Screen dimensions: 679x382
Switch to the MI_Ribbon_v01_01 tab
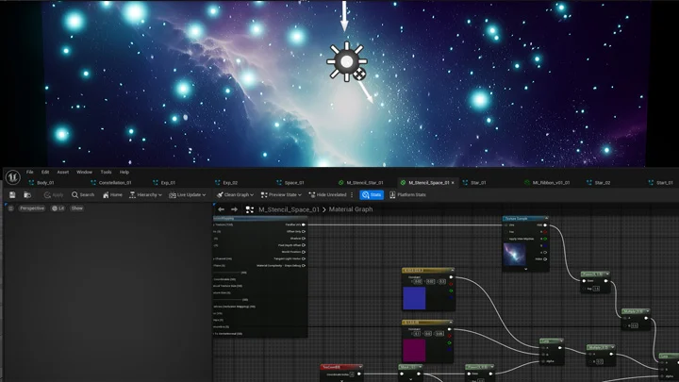click(x=547, y=183)
